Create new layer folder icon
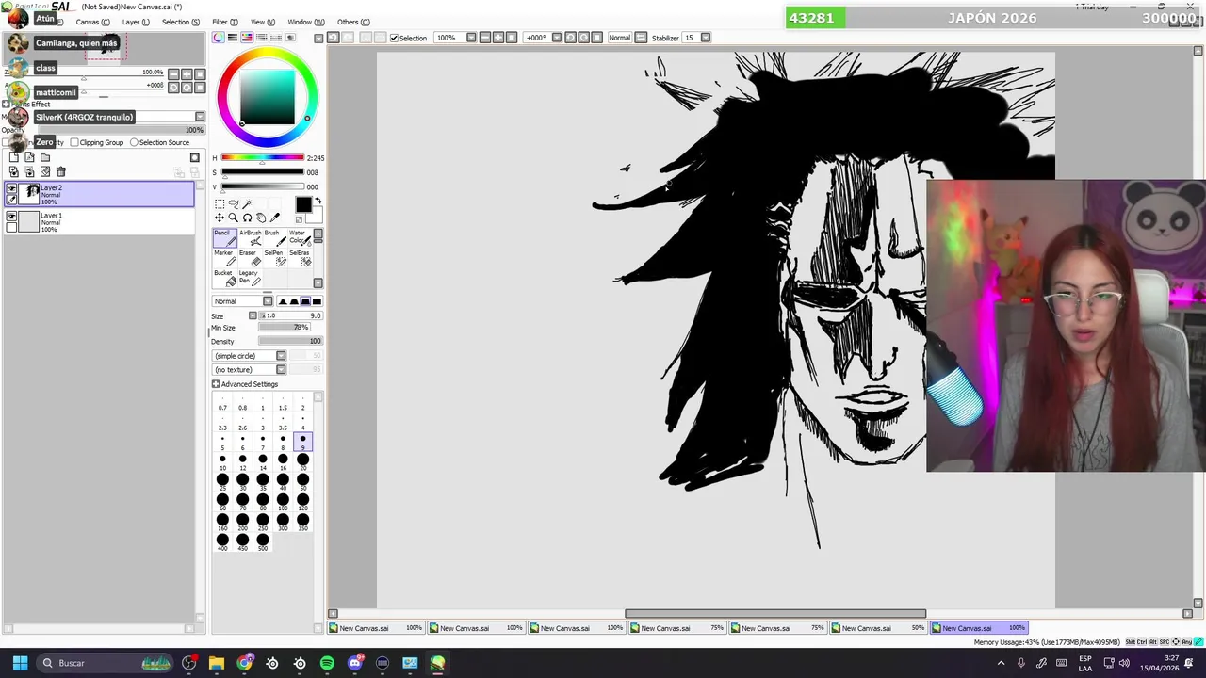Screen dimensions: 1206x678 click(x=45, y=157)
